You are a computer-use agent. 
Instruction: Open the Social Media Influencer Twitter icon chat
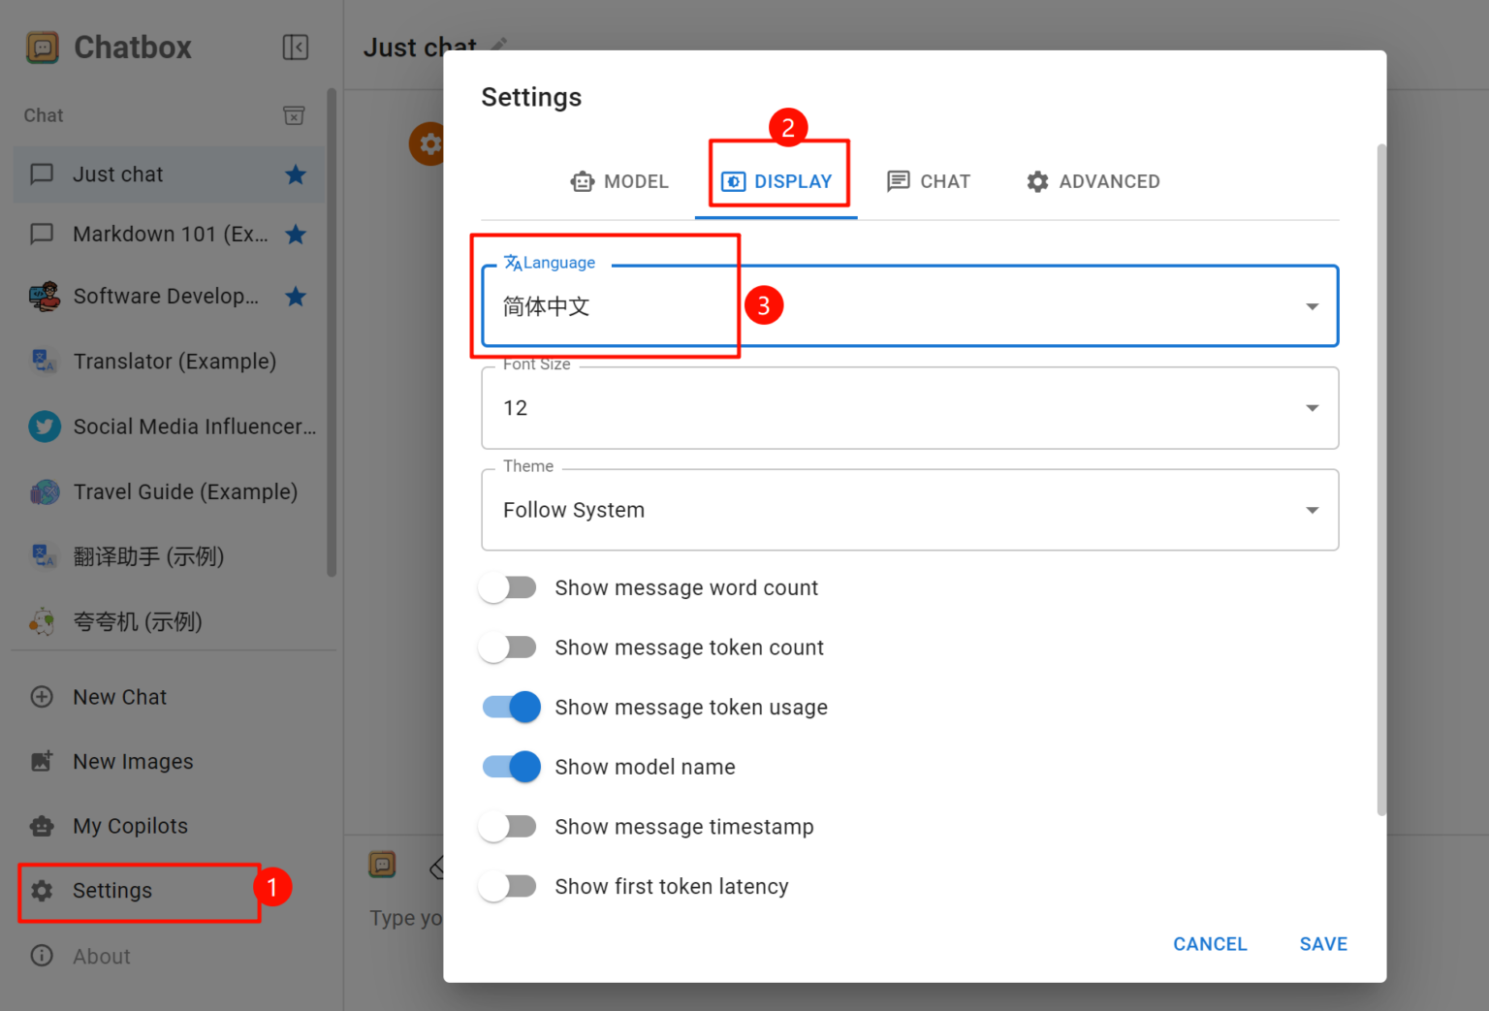[x=45, y=427]
